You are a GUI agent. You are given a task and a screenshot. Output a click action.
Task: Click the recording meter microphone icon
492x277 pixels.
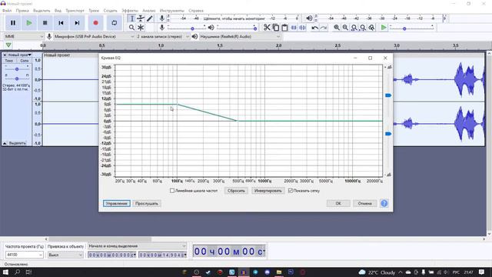[x=162, y=18]
